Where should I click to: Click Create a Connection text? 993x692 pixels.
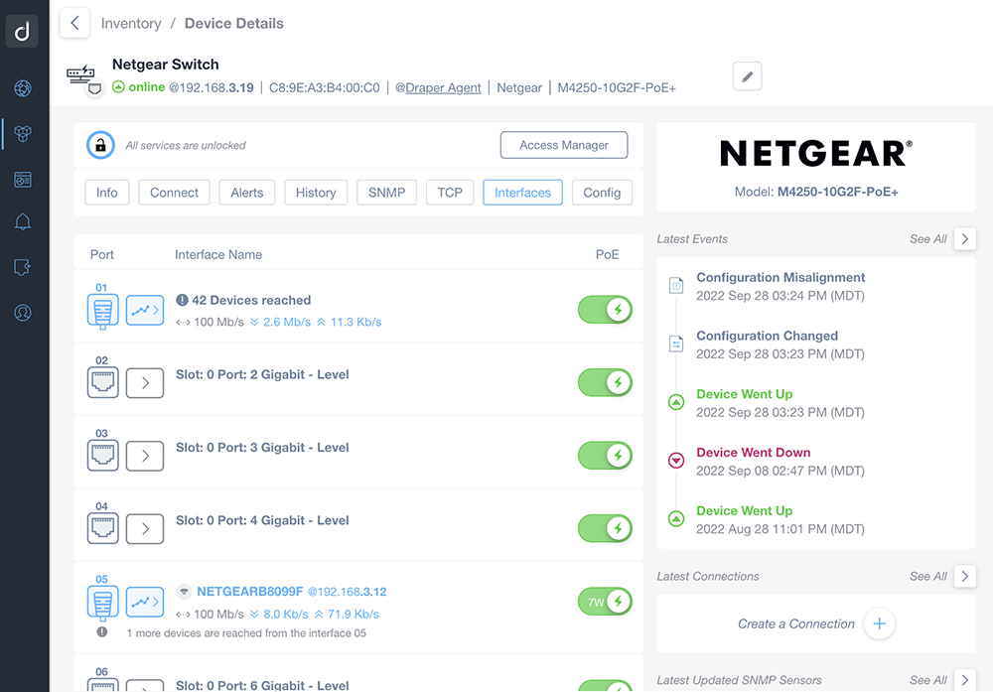[x=796, y=623]
